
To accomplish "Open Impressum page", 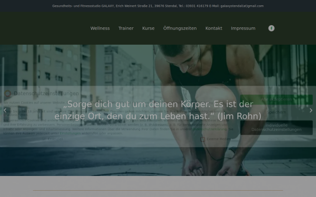I will pyautogui.click(x=243, y=28).
